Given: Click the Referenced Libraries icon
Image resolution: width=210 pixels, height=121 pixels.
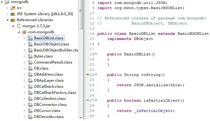Looking at the screenshot, I should tap(13, 20).
